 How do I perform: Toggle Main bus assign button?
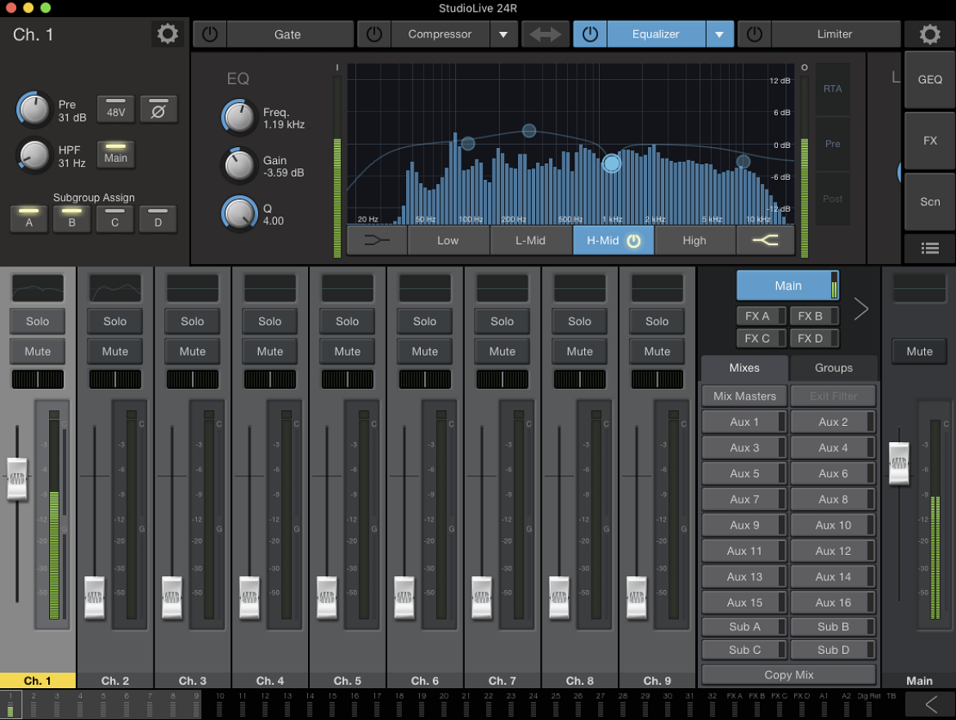(x=116, y=154)
